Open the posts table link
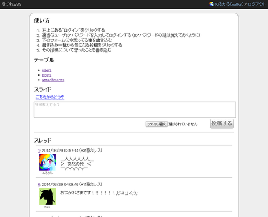Screen dimensions: 268x217 pos(47,75)
